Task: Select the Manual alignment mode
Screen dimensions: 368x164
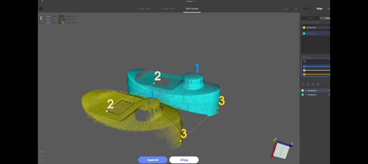Action: point(325,18)
